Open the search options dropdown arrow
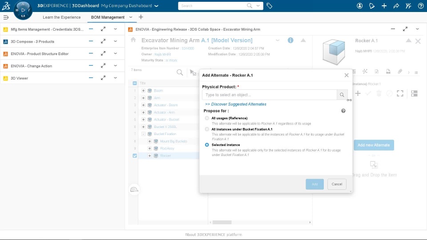The width and height of the screenshot is (427, 240). point(258,6)
